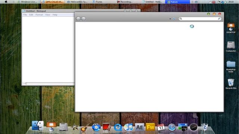Image resolution: width=239 pixels, height=134 pixels.
Task: Open the camera and photo icon in the dock
Action: click(183, 127)
